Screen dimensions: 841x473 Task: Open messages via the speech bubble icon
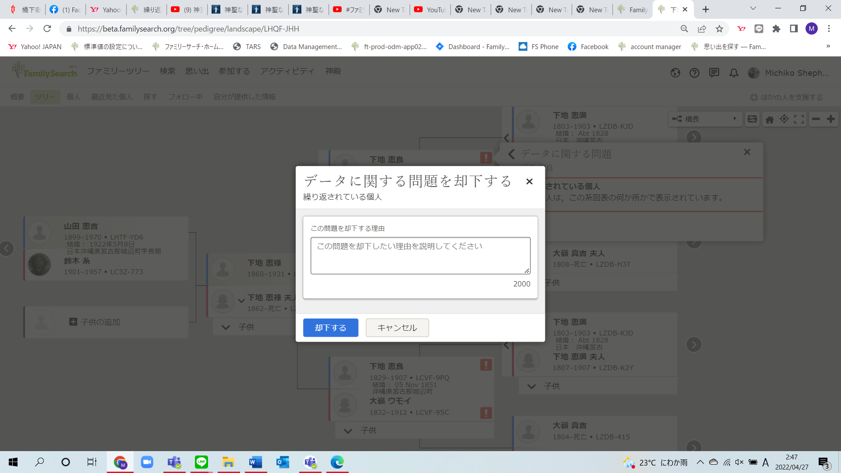tap(714, 73)
